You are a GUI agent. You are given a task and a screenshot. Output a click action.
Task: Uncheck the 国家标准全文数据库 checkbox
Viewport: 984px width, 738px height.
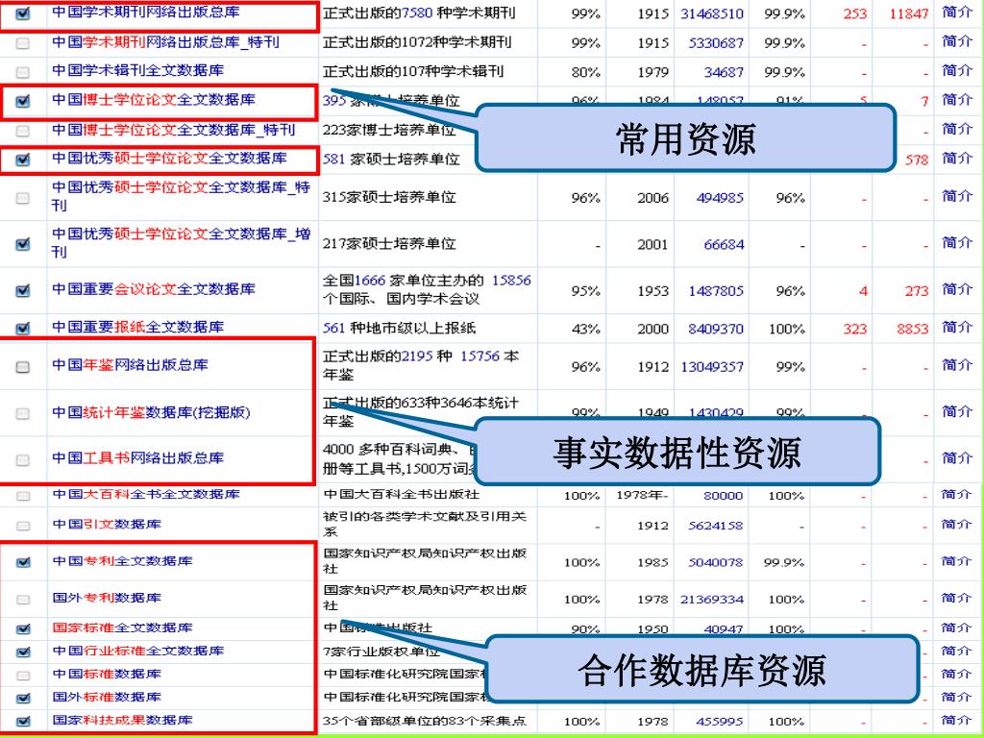tap(23, 628)
